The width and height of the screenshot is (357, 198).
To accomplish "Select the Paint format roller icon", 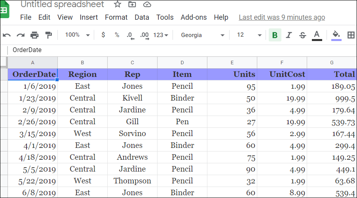I will coord(48,35).
